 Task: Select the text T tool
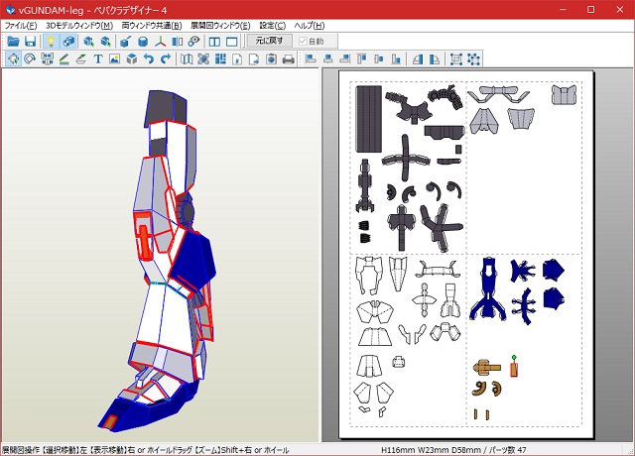coord(98,59)
